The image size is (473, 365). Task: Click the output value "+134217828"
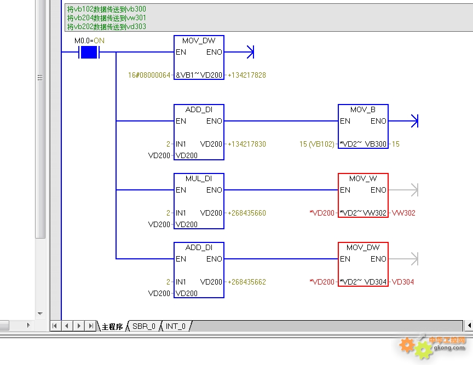pyautogui.click(x=247, y=75)
